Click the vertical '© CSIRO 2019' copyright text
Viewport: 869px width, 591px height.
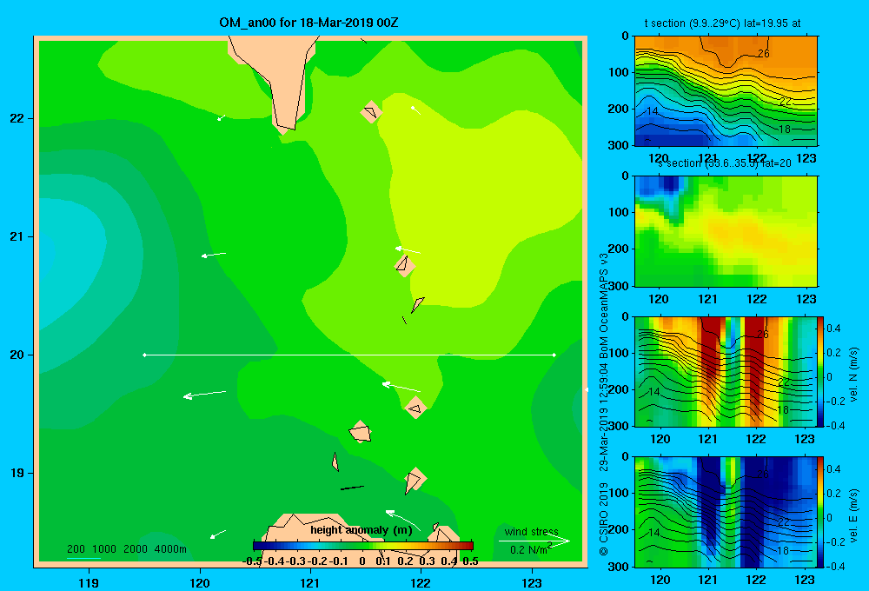[604, 519]
